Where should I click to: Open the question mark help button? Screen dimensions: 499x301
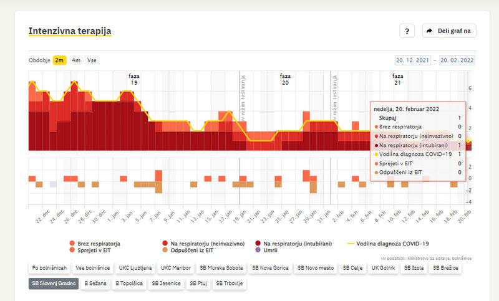click(x=407, y=31)
